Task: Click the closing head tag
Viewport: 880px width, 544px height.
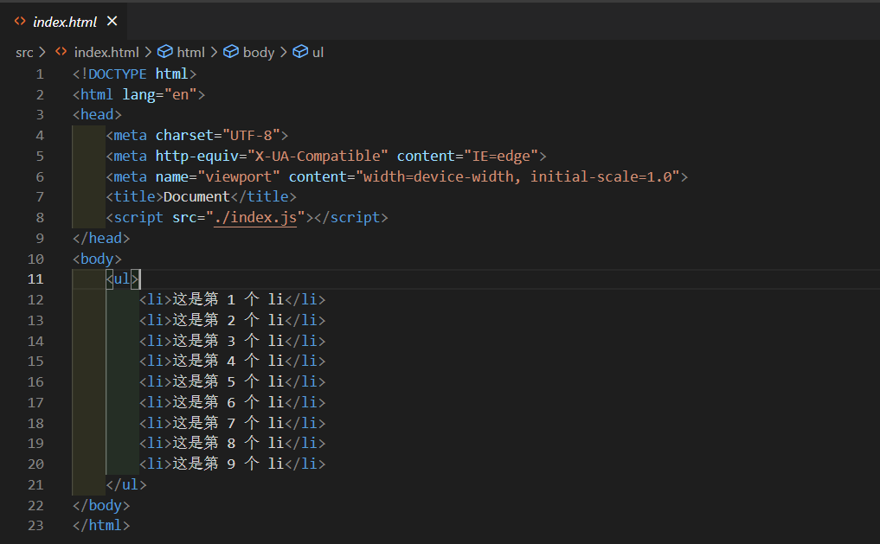Action: pyautogui.click(x=101, y=239)
